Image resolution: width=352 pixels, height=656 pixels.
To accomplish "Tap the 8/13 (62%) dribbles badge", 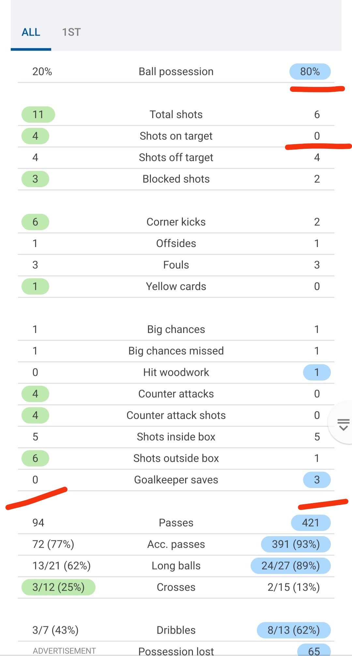I will pos(294,630).
